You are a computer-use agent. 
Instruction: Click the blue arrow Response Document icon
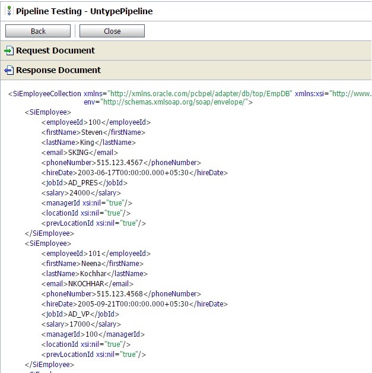pyautogui.click(x=9, y=71)
